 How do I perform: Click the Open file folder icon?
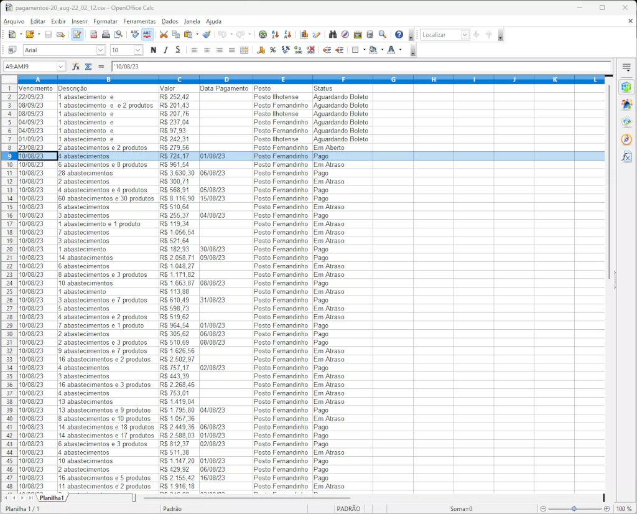(x=30, y=35)
